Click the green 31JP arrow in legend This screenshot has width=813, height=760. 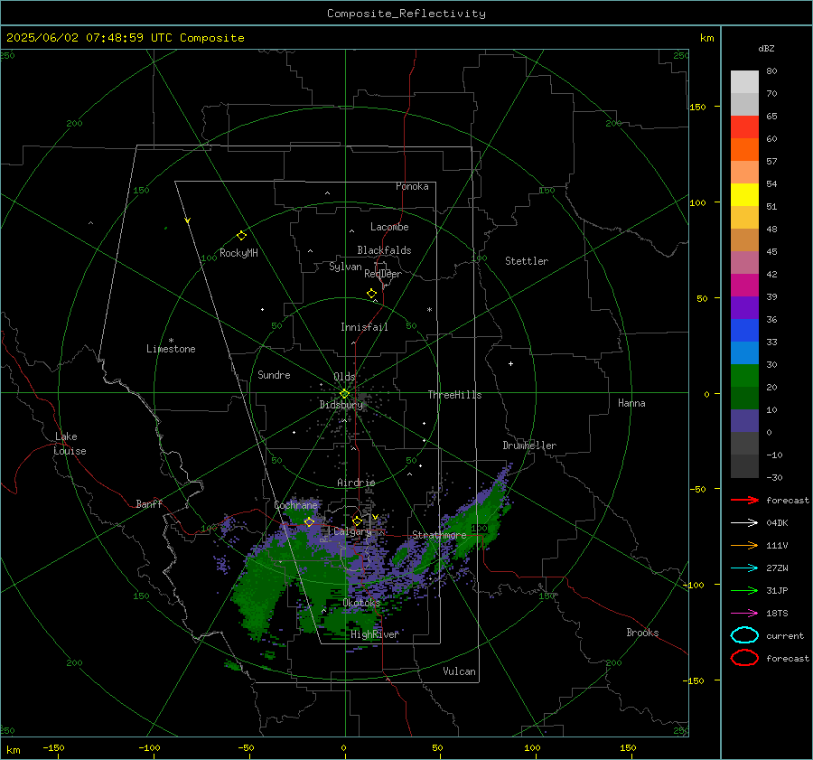(x=744, y=590)
